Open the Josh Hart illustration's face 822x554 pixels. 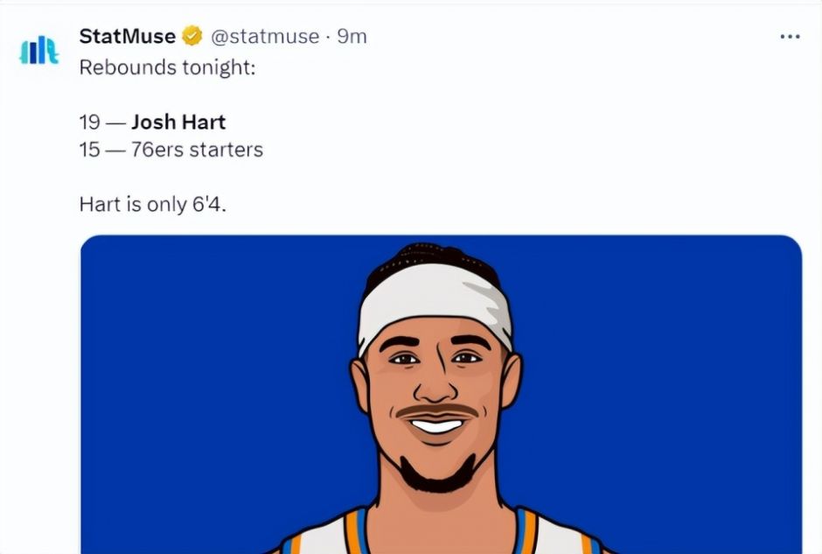point(435,385)
